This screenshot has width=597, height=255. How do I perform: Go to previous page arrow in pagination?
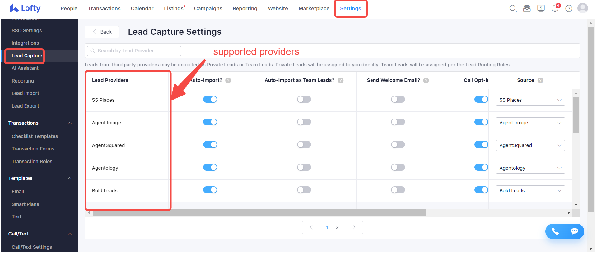[311, 227]
